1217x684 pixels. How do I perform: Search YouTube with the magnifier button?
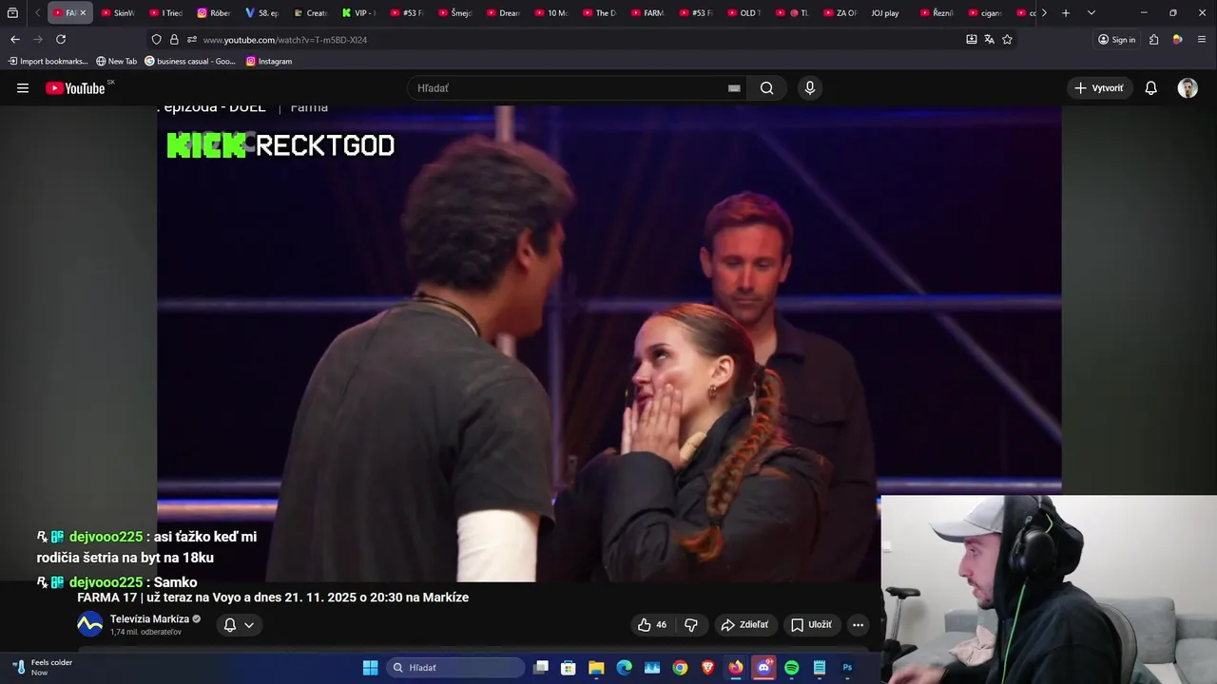(767, 88)
